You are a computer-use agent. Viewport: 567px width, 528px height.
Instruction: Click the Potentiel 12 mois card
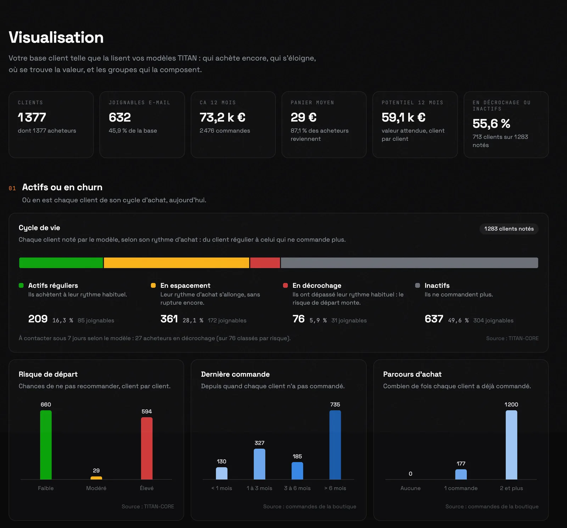pos(415,125)
